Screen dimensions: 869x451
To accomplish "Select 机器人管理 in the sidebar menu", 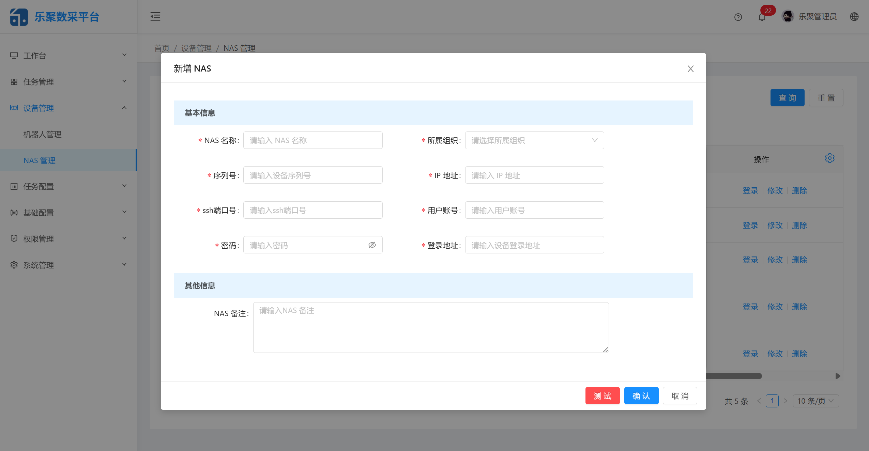I will point(42,134).
